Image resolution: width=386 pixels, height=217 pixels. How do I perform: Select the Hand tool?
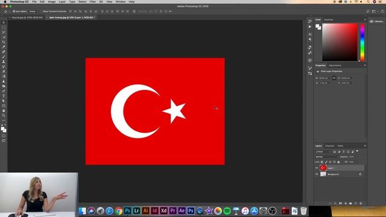tap(4, 111)
